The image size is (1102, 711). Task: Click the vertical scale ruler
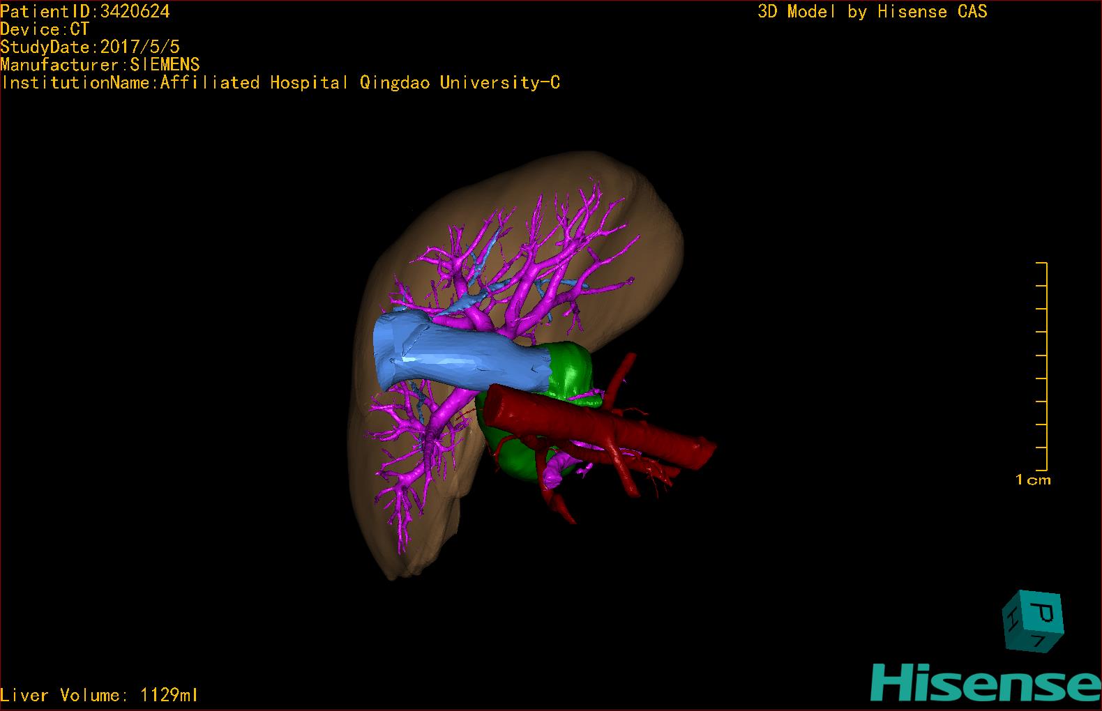[1044, 366]
